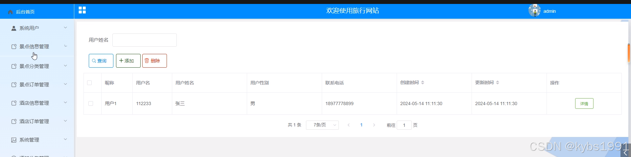Sort by 更新时间 column arrows
This screenshot has height=157, width=631.
pyautogui.click(x=498, y=83)
